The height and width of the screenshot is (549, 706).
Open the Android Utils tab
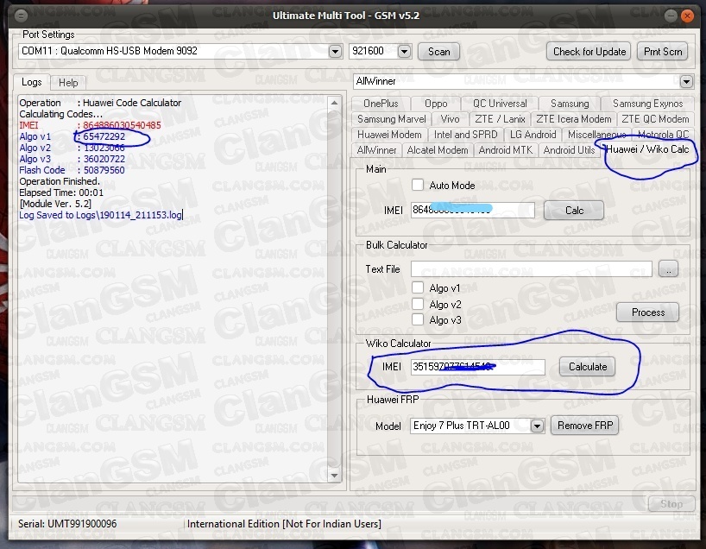coord(569,150)
